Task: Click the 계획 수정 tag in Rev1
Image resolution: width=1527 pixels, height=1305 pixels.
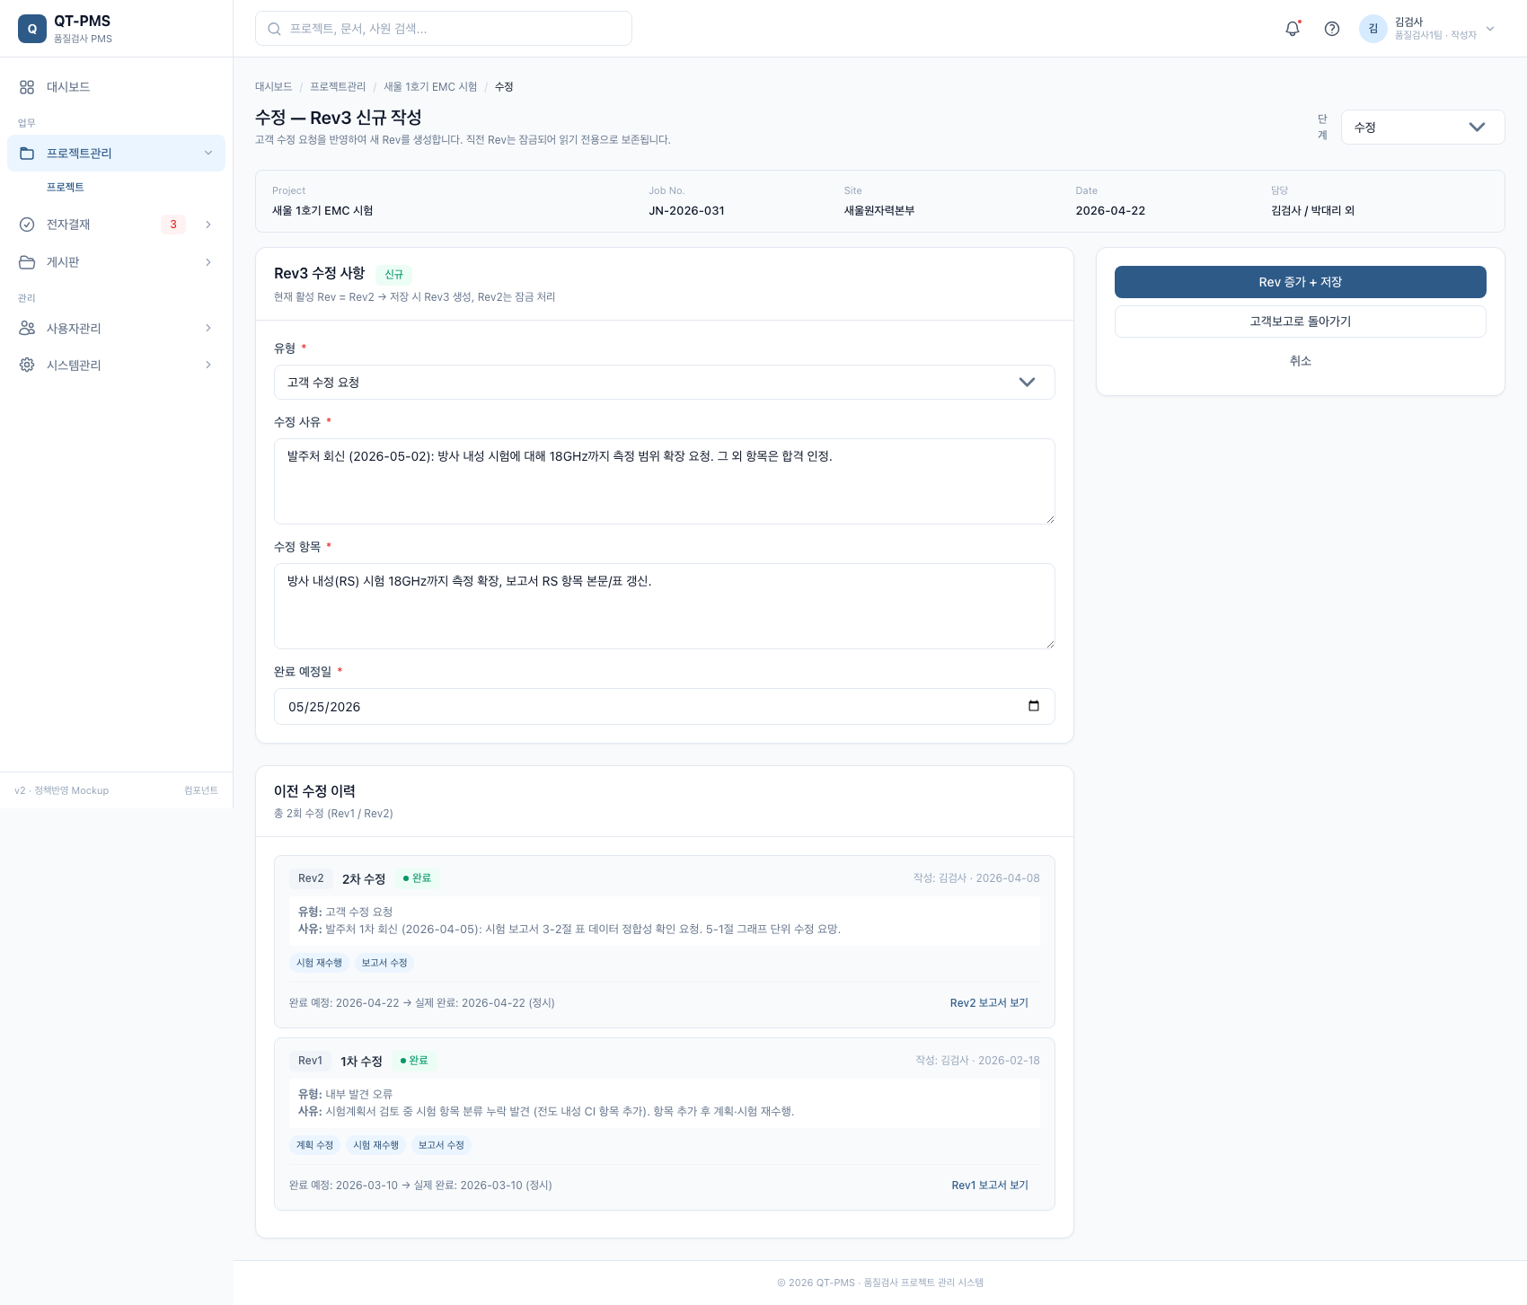Action: [x=314, y=1145]
